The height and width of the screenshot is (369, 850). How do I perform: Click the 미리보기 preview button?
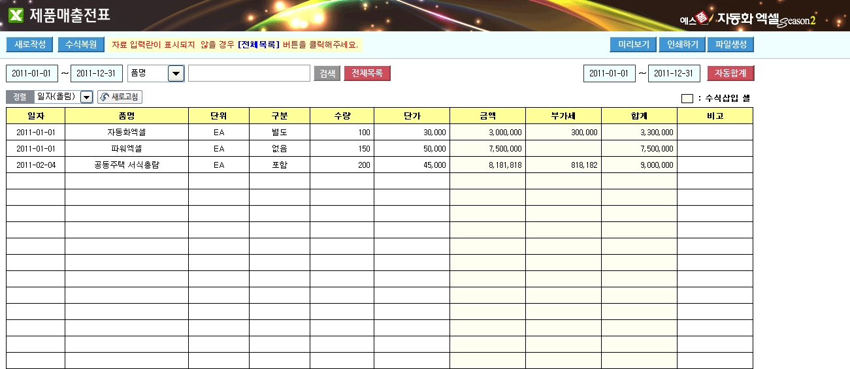pyautogui.click(x=633, y=44)
